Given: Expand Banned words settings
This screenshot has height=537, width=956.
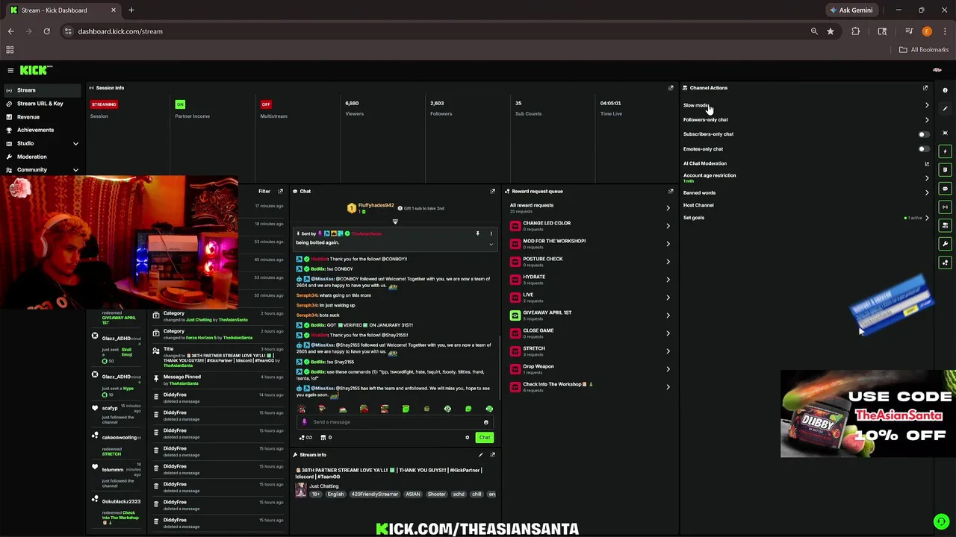Looking at the screenshot, I should (x=927, y=192).
